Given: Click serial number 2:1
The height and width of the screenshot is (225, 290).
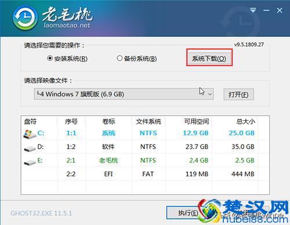Looking at the screenshot, I should click(71, 160).
